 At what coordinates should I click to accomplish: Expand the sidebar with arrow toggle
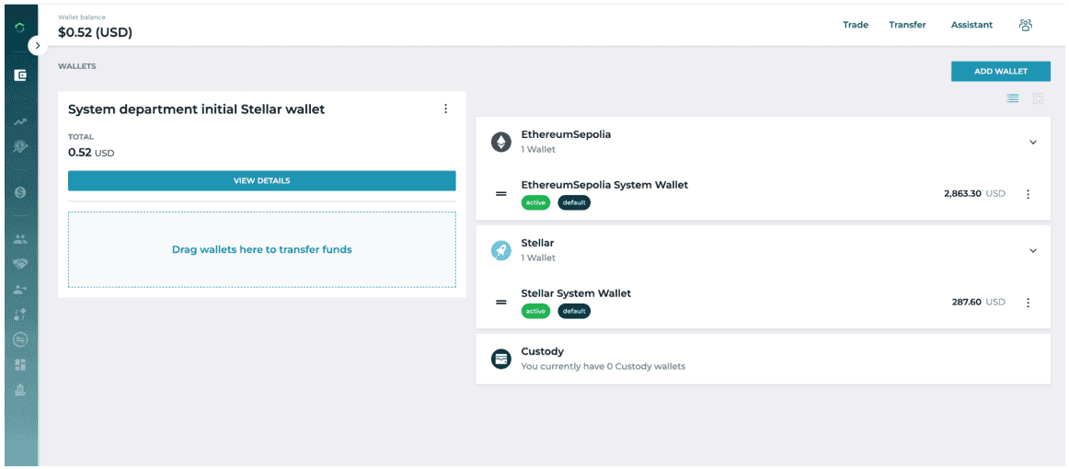coord(38,46)
